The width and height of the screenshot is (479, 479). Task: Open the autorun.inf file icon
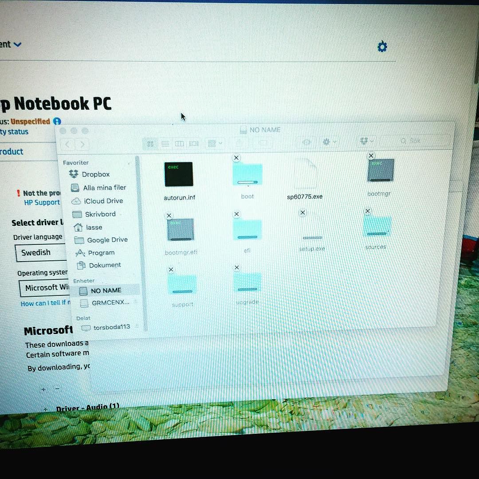pos(178,174)
